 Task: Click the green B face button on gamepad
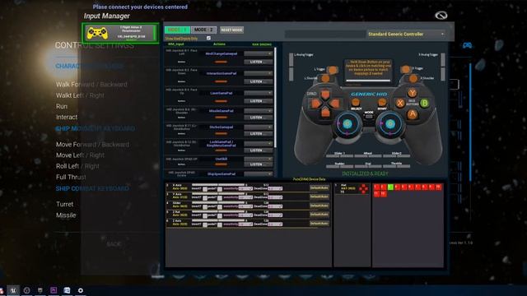point(425,103)
